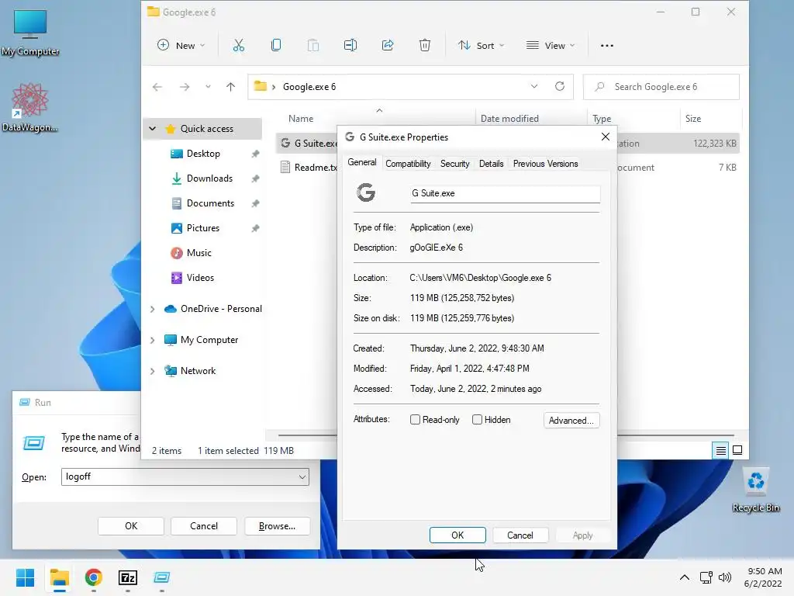Go back with the Explorer back arrow
This screenshot has height=596, width=794.
click(x=157, y=87)
